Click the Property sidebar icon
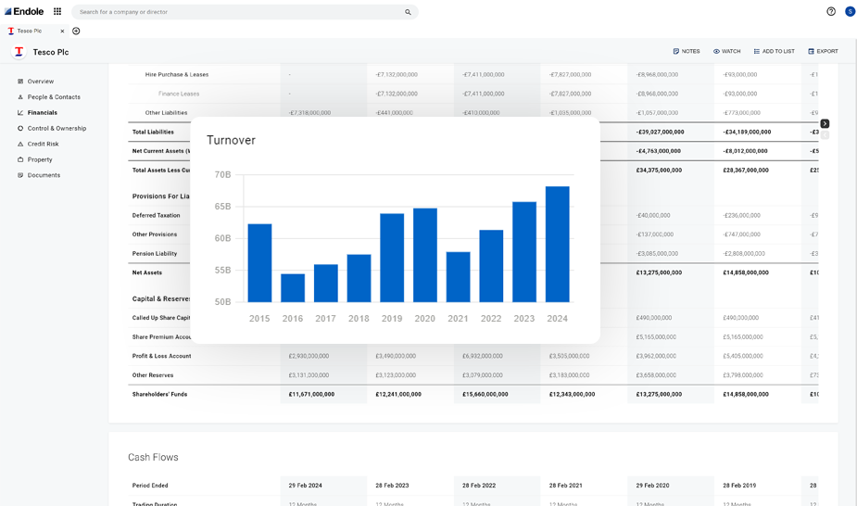857x506 pixels. (20, 159)
